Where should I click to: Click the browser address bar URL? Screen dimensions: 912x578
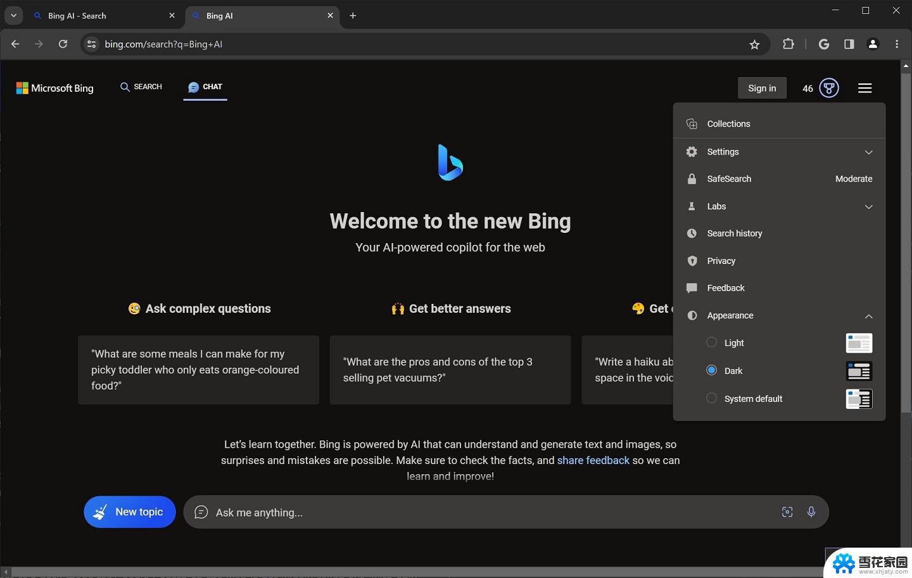pyautogui.click(x=163, y=44)
